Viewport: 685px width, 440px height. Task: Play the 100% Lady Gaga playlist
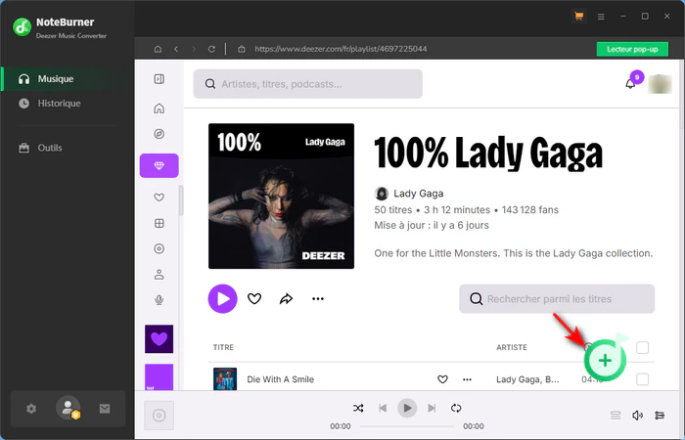coord(222,299)
